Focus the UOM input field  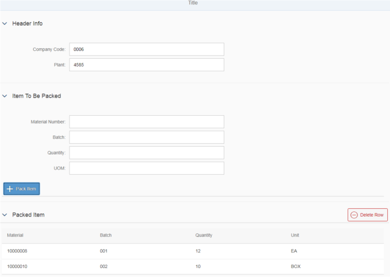pos(147,168)
